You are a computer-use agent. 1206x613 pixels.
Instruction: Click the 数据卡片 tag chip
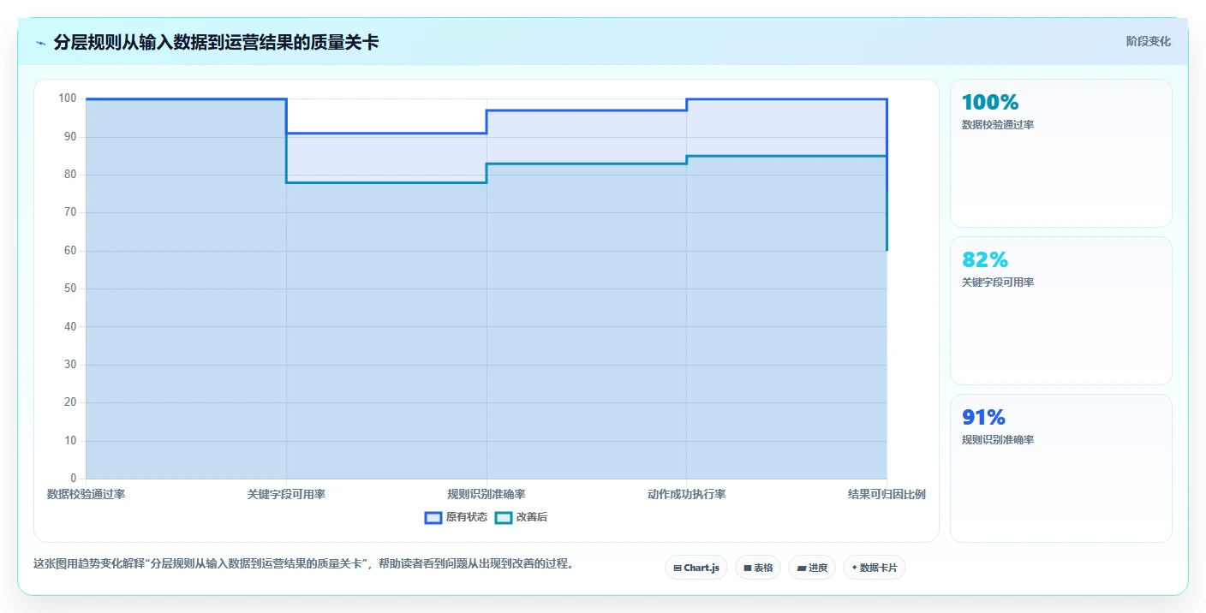pos(874,568)
